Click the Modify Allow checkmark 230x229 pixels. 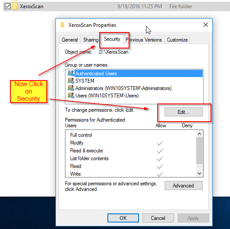160,143
